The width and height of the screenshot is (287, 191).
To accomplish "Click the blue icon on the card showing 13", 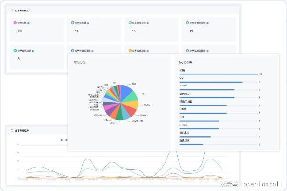I will coord(185,22).
